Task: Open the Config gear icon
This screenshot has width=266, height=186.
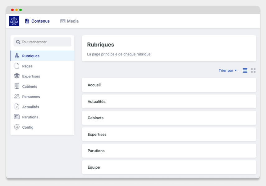Action: pos(17,127)
